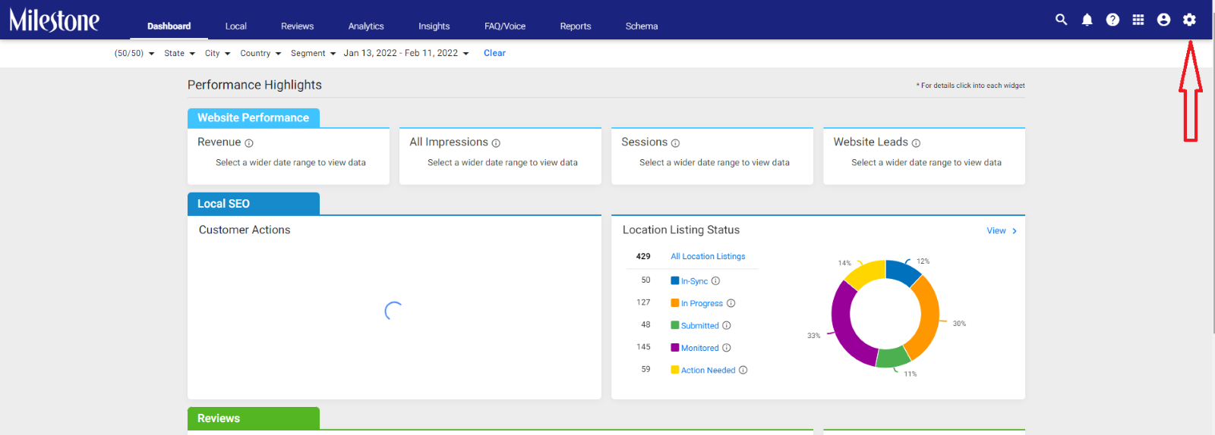The image size is (1215, 435).
Task: Open the Reviews section header
Action: coord(254,418)
